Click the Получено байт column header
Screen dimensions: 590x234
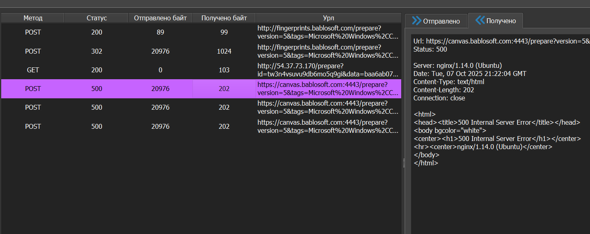pyautogui.click(x=224, y=18)
